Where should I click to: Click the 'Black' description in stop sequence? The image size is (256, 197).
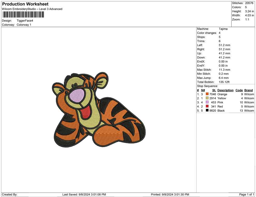click(221, 110)
